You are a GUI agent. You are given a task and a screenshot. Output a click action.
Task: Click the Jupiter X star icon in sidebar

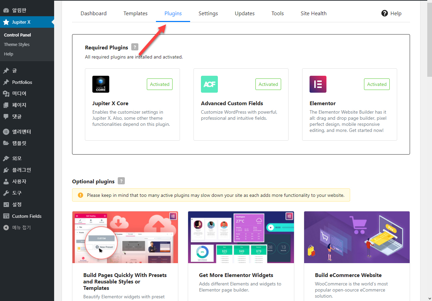(x=6, y=22)
